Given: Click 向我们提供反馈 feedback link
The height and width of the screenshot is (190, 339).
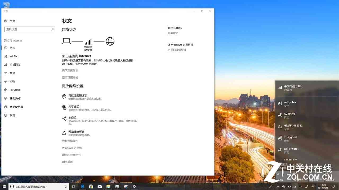Looking at the screenshot, I should (x=177, y=50).
